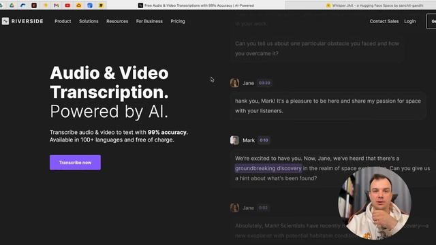
Task: Click the 'Powered by AI.' heading line
Action: tap(109, 112)
